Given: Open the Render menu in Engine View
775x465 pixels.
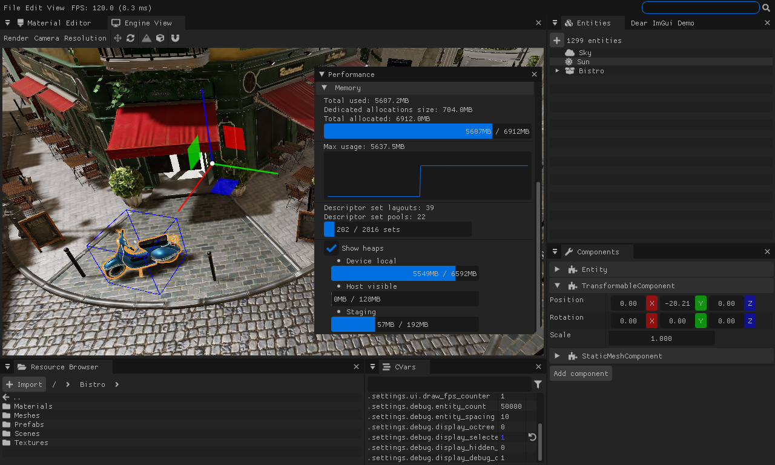Looking at the screenshot, I should tap(16, 38).
